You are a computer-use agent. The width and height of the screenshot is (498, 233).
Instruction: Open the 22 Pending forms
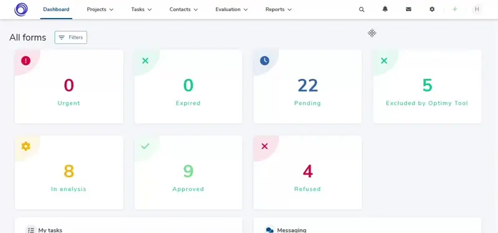coord(308,85)
